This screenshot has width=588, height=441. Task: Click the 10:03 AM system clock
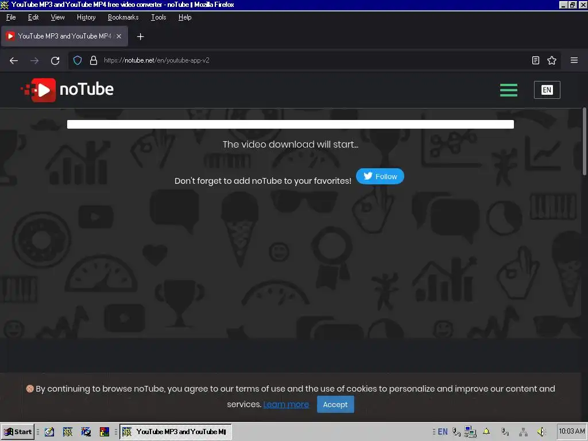571,431
